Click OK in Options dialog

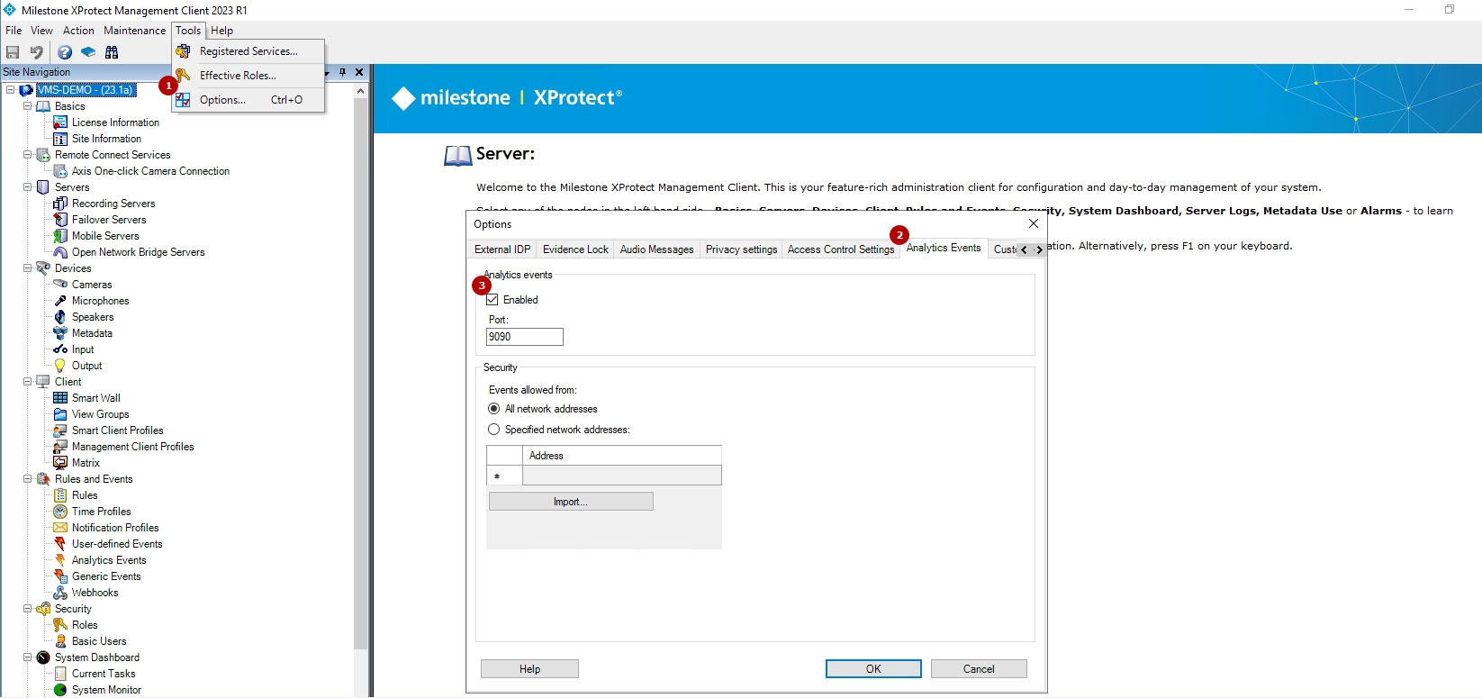pyautogui.click(x=873, y=669)
